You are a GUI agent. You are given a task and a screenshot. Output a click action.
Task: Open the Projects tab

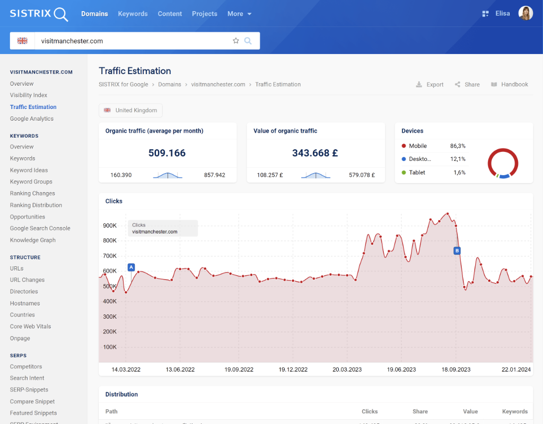click(x=205, y=14)
